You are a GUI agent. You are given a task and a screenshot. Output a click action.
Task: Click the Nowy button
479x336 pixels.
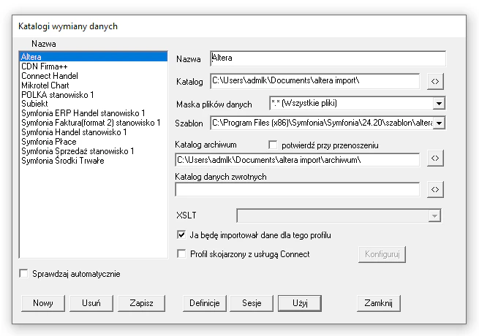coord(43,303)
